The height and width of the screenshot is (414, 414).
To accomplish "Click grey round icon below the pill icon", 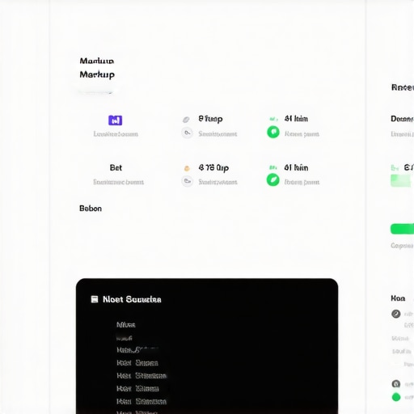I will pyautogui.click(x=187, y=133).
